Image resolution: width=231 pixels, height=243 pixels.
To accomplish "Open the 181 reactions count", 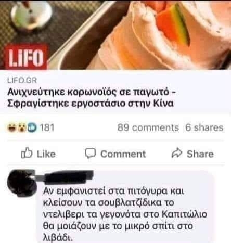I will click(x=47, y=127).
